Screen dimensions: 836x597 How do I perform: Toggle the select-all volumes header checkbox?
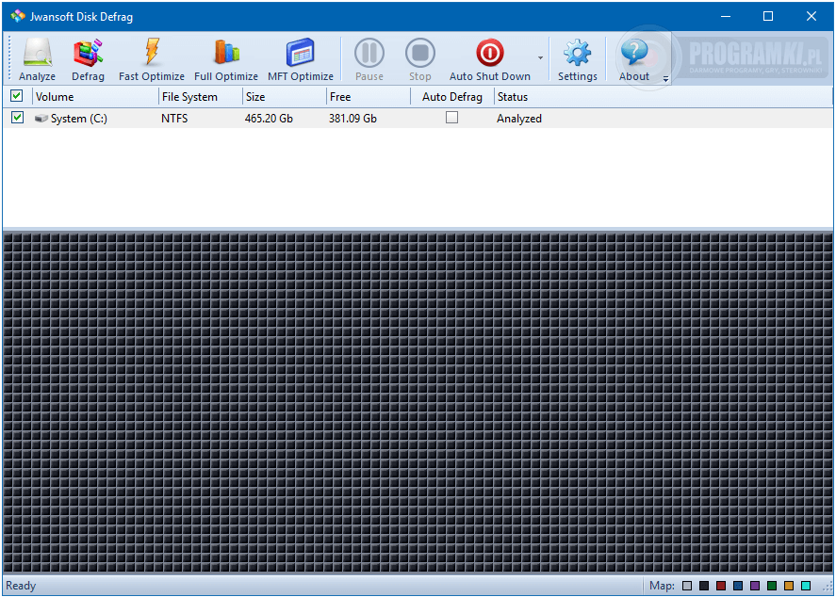17,96
